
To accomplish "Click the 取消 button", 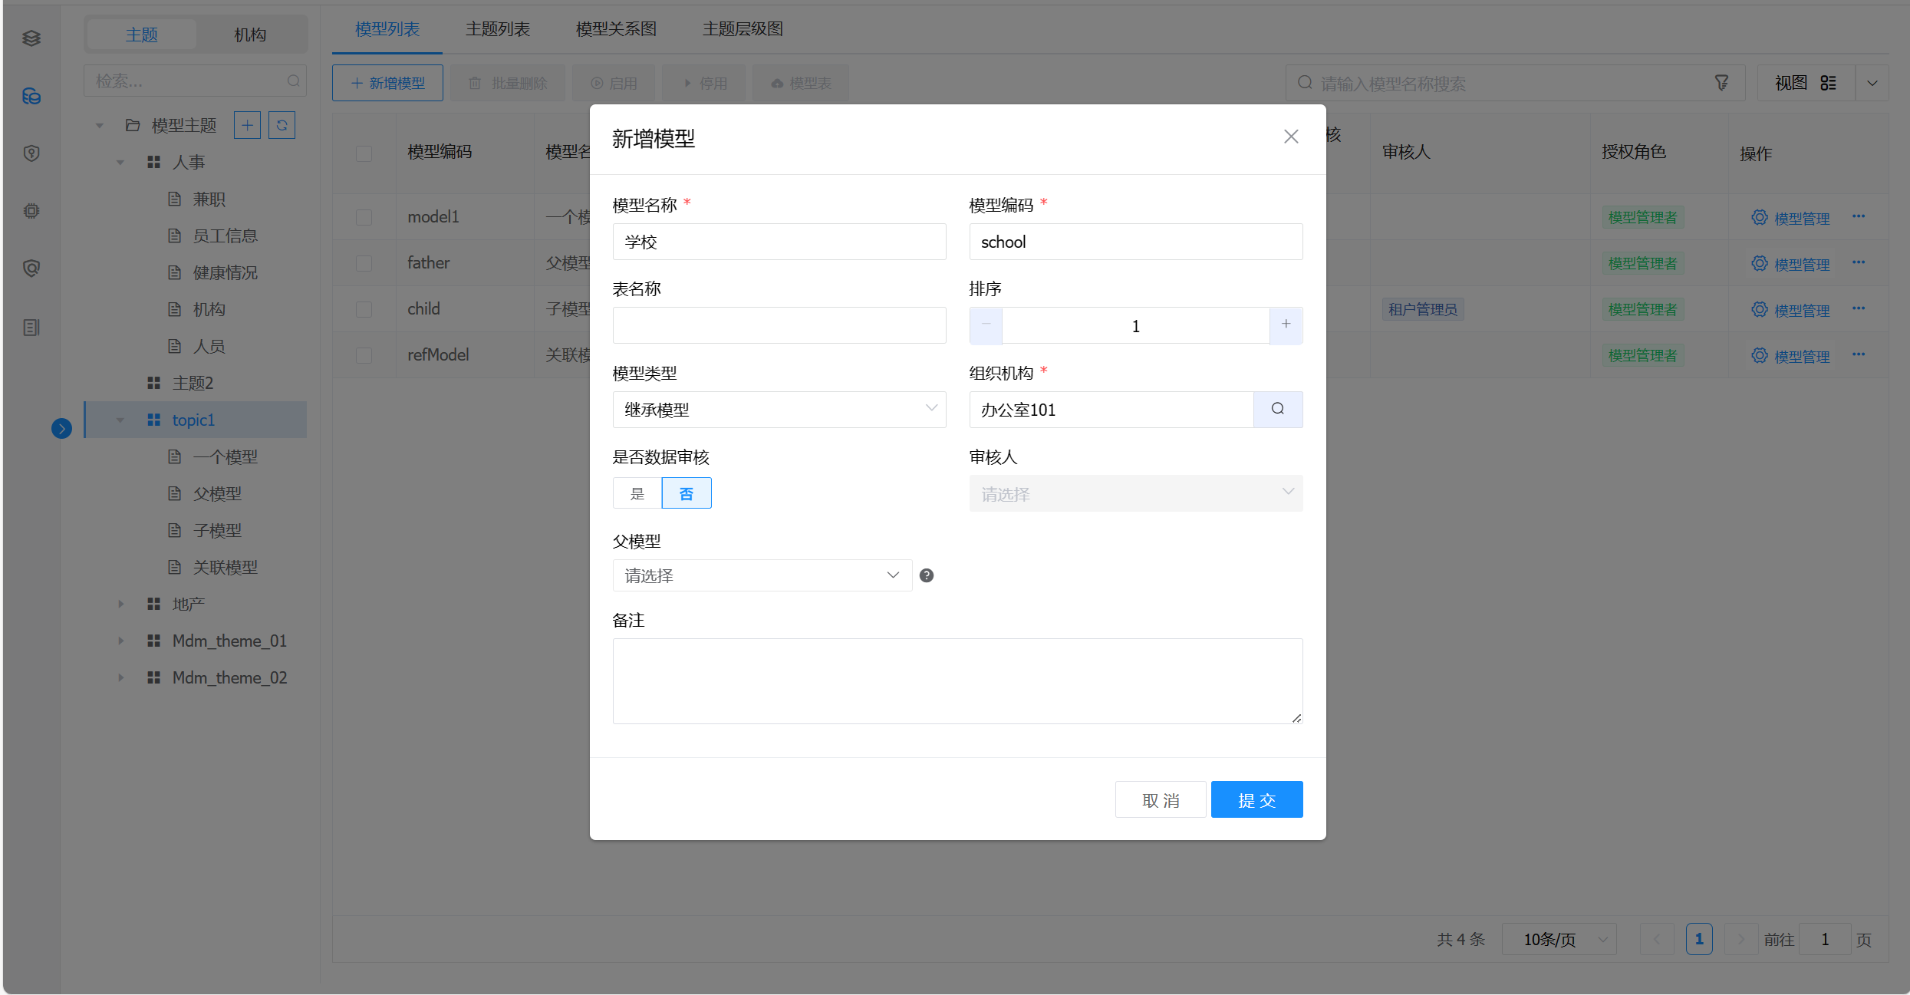I will pyautogui.click(x=1161, y=799).
